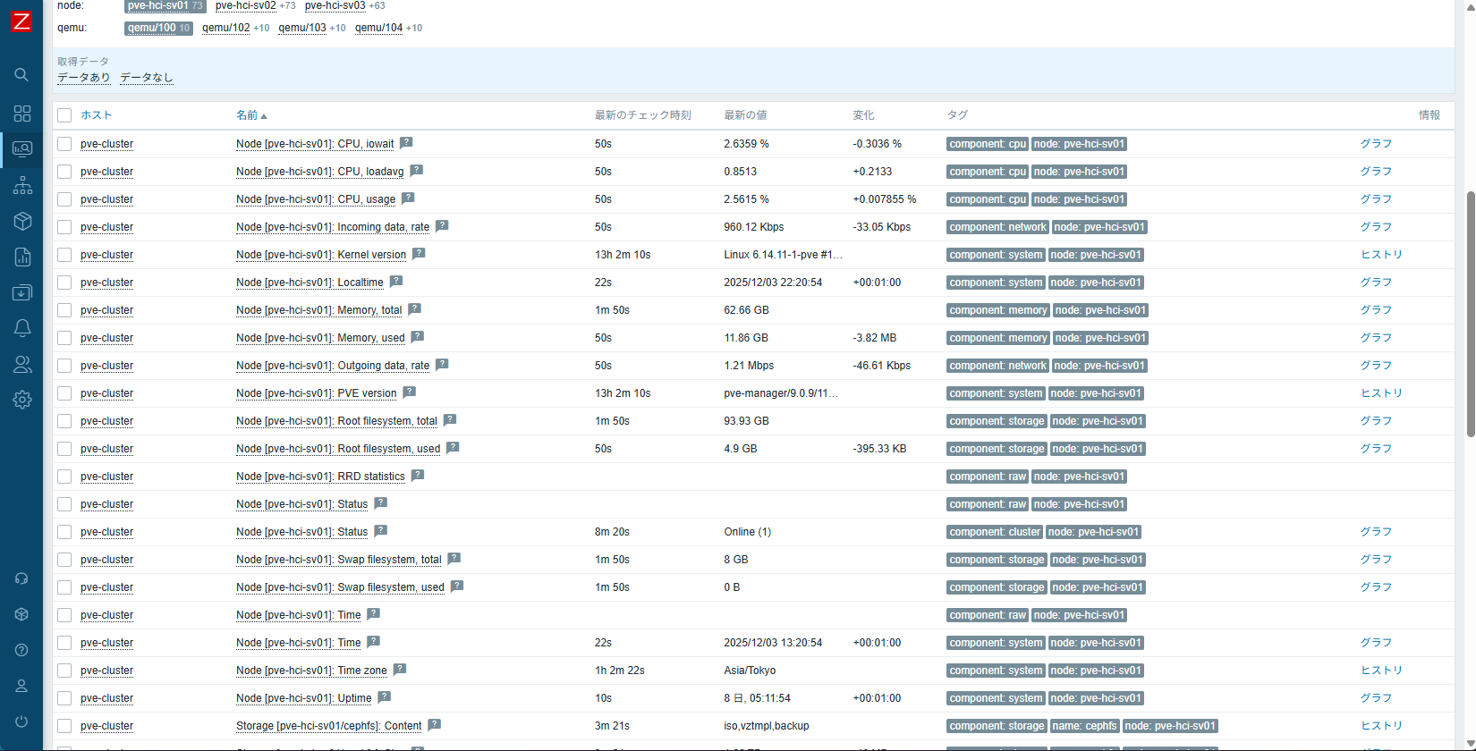This screenshot has height=751, width=1476.
Task: Sort the table by the 名前 column header
Action: pos(247,115)
